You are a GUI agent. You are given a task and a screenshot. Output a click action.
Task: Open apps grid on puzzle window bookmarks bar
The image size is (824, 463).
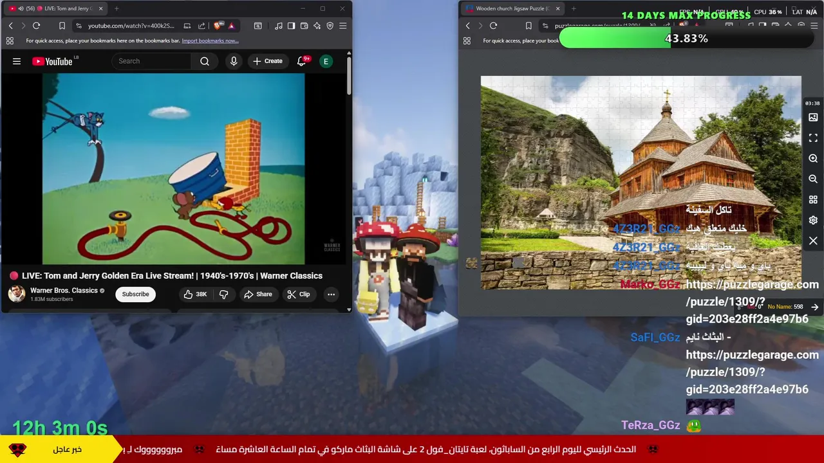(x=467, y=41)
